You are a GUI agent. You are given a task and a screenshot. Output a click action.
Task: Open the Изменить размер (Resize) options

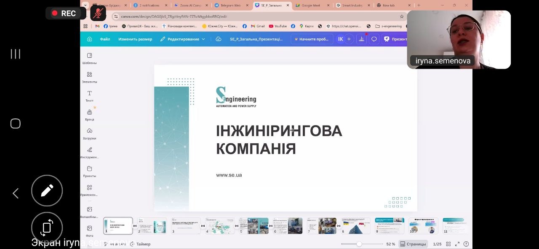point(135,39)
